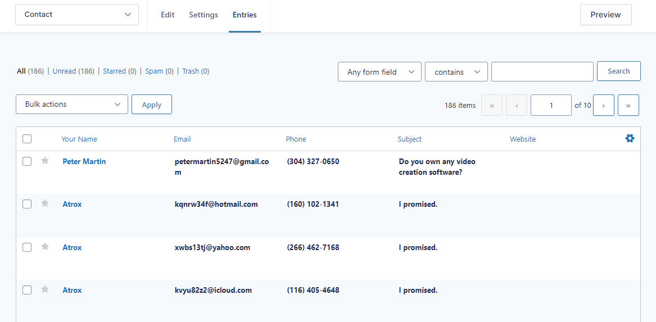Image resolution: width=656 pixels, height=322 pixels.
Task: Star the Peter Martin entry
Action: (45, 161)
